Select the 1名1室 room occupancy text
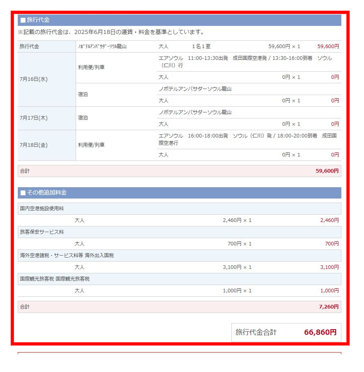 [x=201, y=46]
